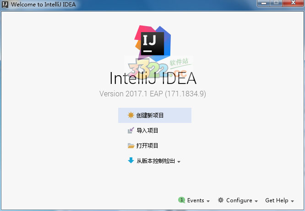Screen dimensions: 305x211
Task: Click the IntelliJ IDEA logo
Action: (152, 43)
